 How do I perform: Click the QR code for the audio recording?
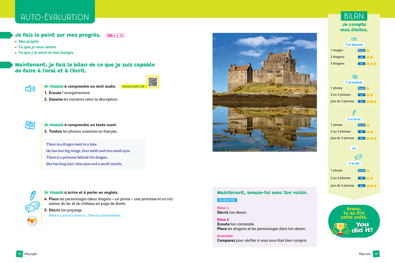click(x=153, y=82)
